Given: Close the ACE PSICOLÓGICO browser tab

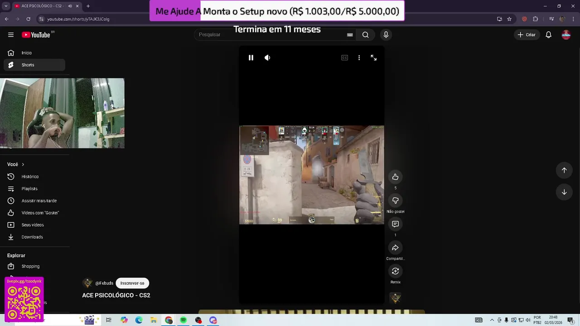Looking at the screenshot, I should [x=77, y=6].
